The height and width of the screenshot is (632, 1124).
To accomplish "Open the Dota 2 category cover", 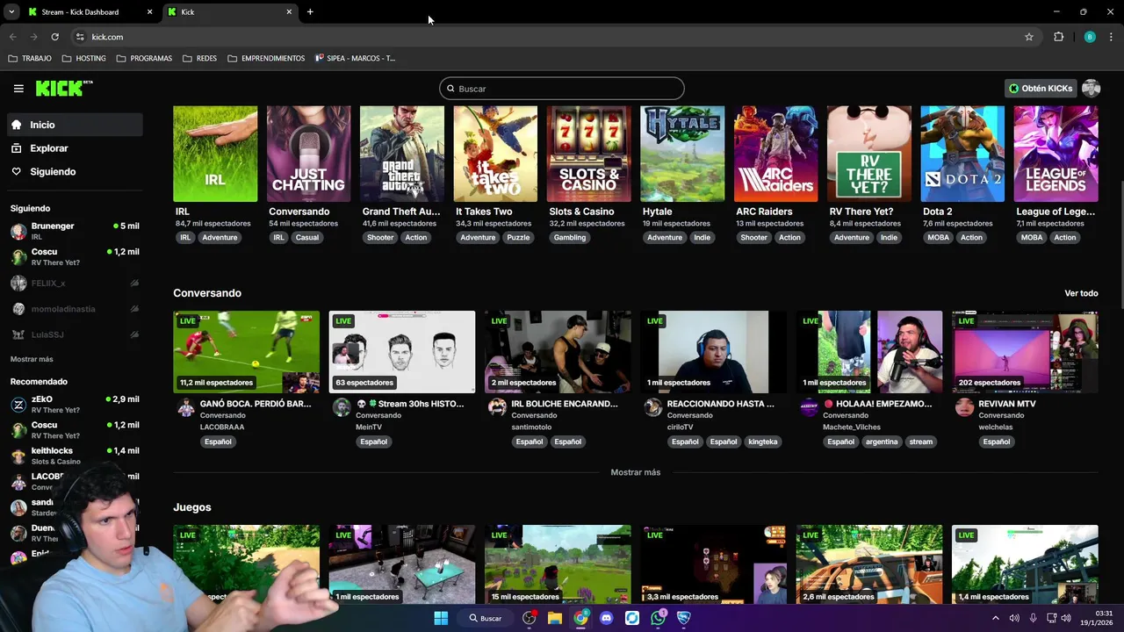I will [x=962, y=154].
